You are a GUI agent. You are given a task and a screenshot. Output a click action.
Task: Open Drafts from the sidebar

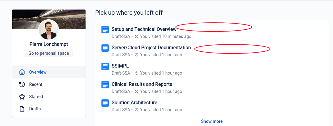(x=49, y=109)
